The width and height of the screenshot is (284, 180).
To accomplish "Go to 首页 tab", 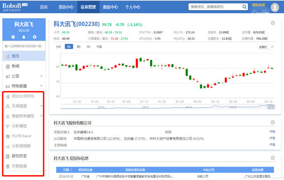I will point(44,7).
